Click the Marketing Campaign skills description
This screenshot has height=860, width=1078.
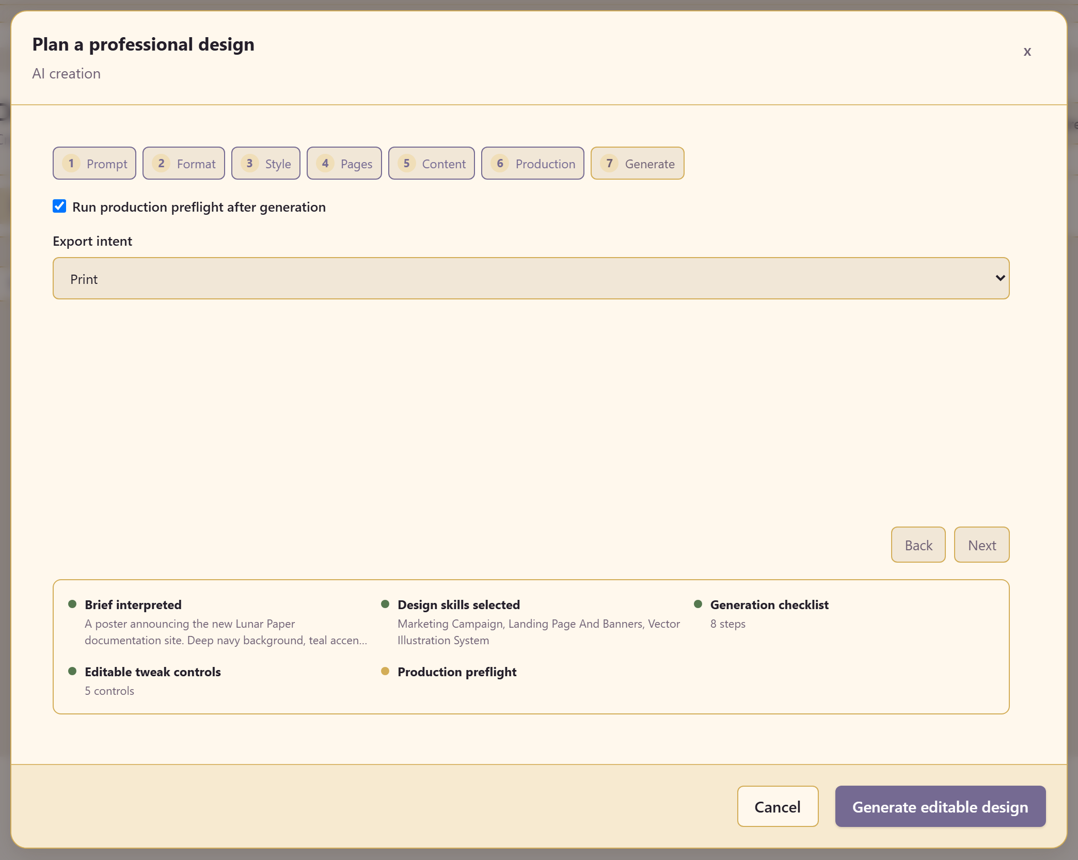(x=538, y=632)
